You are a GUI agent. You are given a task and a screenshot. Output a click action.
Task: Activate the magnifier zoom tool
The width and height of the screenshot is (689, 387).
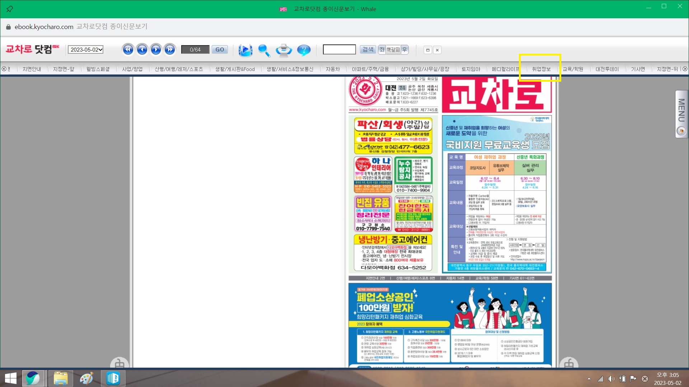click(264, 50)
